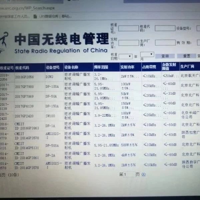200x200 pixels.
Task: Focus the 生产厂商 input field
Action: [x=165, y=42]
